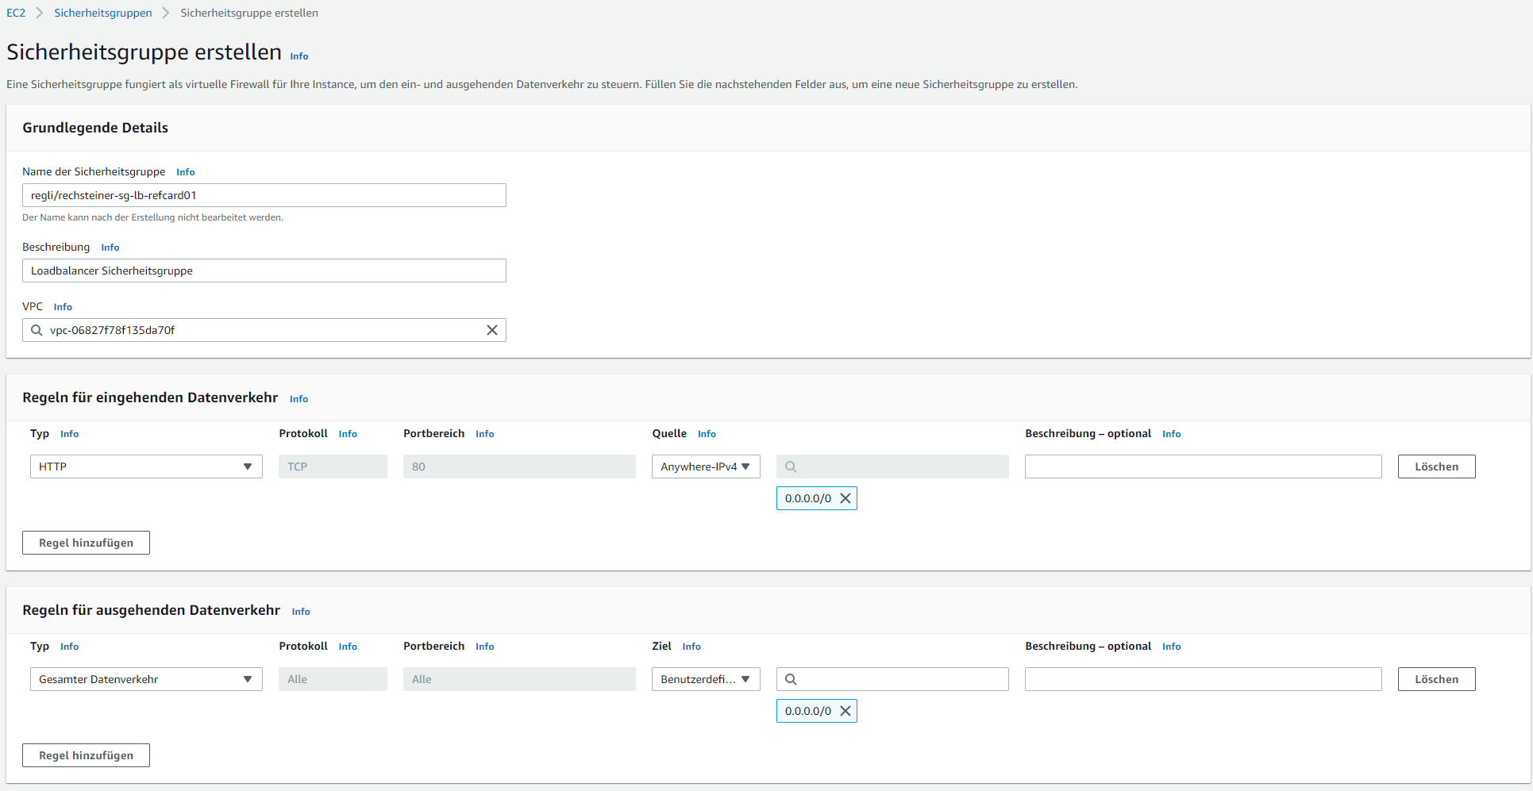The width and height of the screenshot is (1533, 791).
Task: Add an inbound rule with Regel hinzufügen
Action: click(x=86, y=543)
